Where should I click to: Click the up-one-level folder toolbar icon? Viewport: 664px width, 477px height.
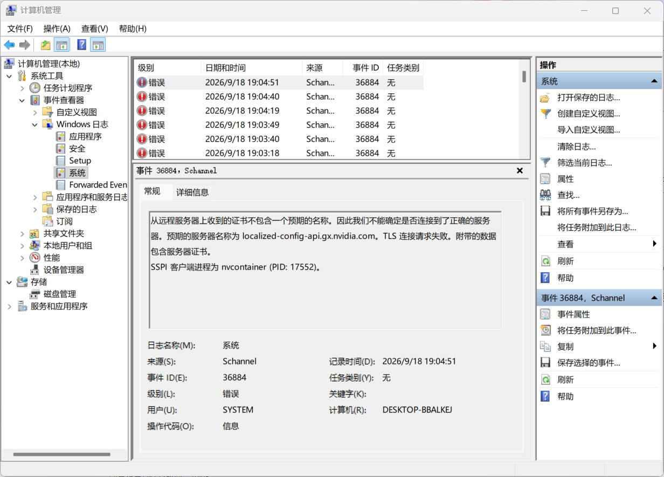pyautogui.click(x=46, y=45)
